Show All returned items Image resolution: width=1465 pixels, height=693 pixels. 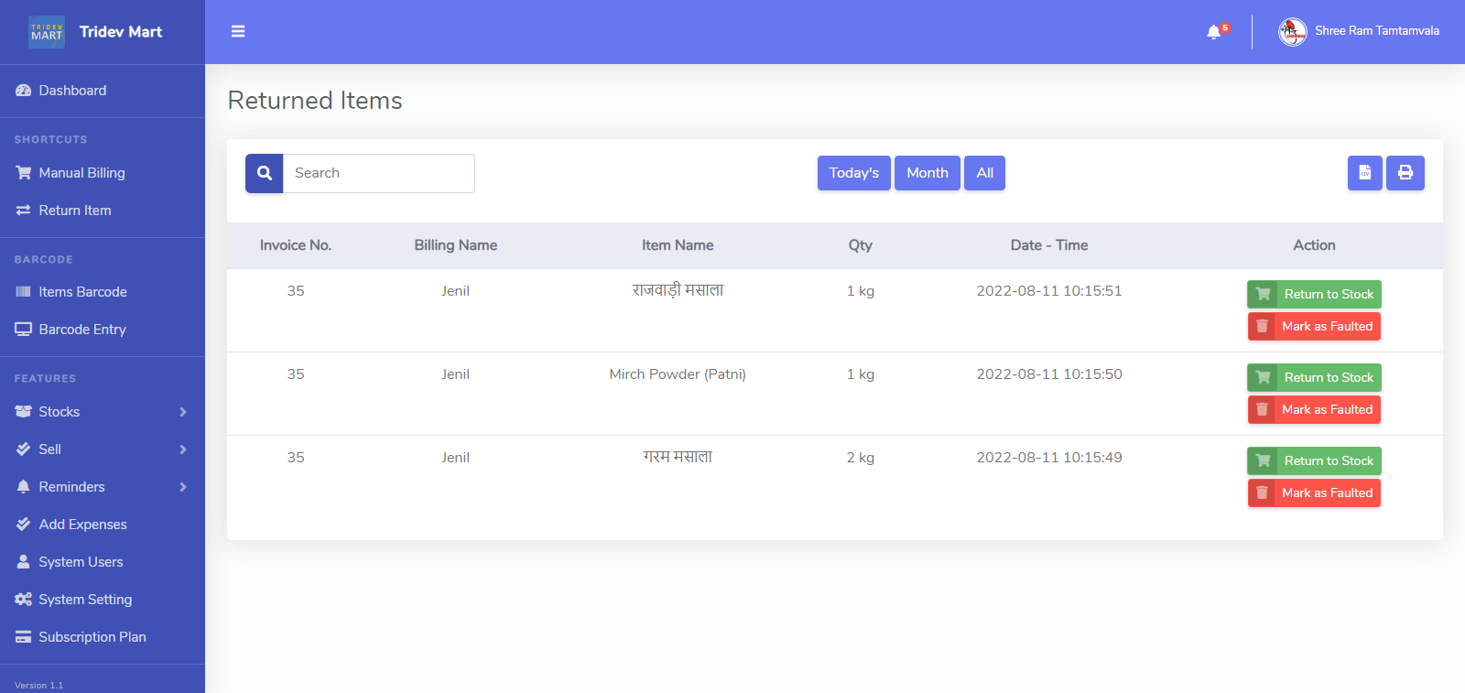pyautogui.click(x=985, y=173)
